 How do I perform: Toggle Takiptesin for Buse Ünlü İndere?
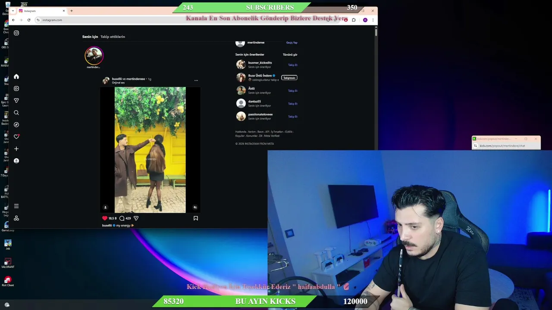(x=289, y=78)
